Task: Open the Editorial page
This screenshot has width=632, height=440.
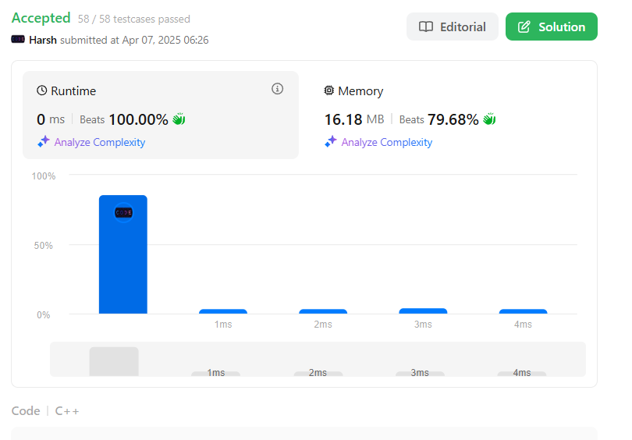Action: pos(453,27)
